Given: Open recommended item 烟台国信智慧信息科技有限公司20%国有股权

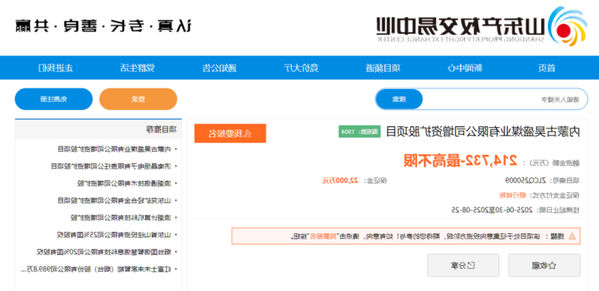Looking at the screenshot, I should click(104, 251).
